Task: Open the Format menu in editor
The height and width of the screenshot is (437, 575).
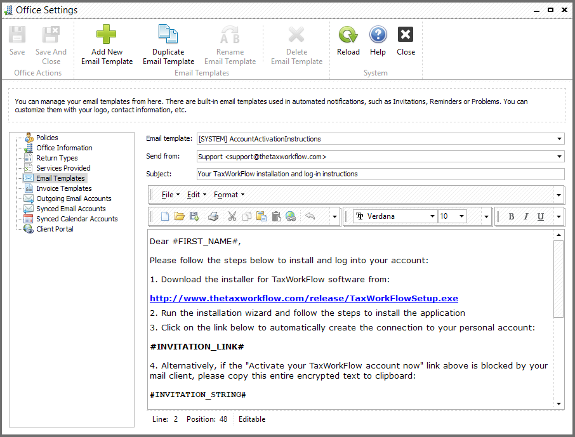Action: (229, 195)
